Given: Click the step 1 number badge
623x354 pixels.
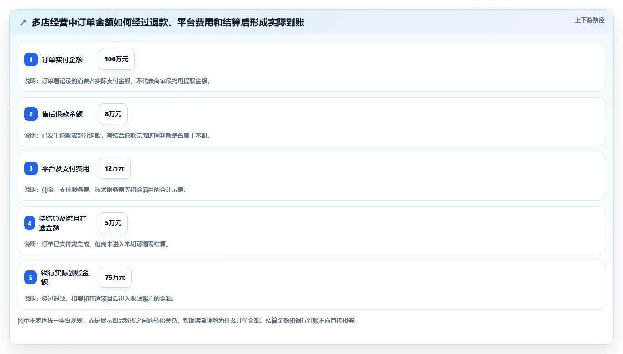Looking at the screenshot, I should (31, 59).
